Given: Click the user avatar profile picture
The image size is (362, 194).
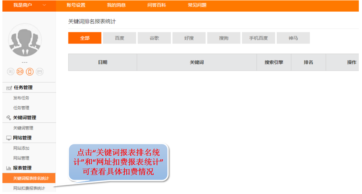Looking at the screenshot, I should [25, 40].
